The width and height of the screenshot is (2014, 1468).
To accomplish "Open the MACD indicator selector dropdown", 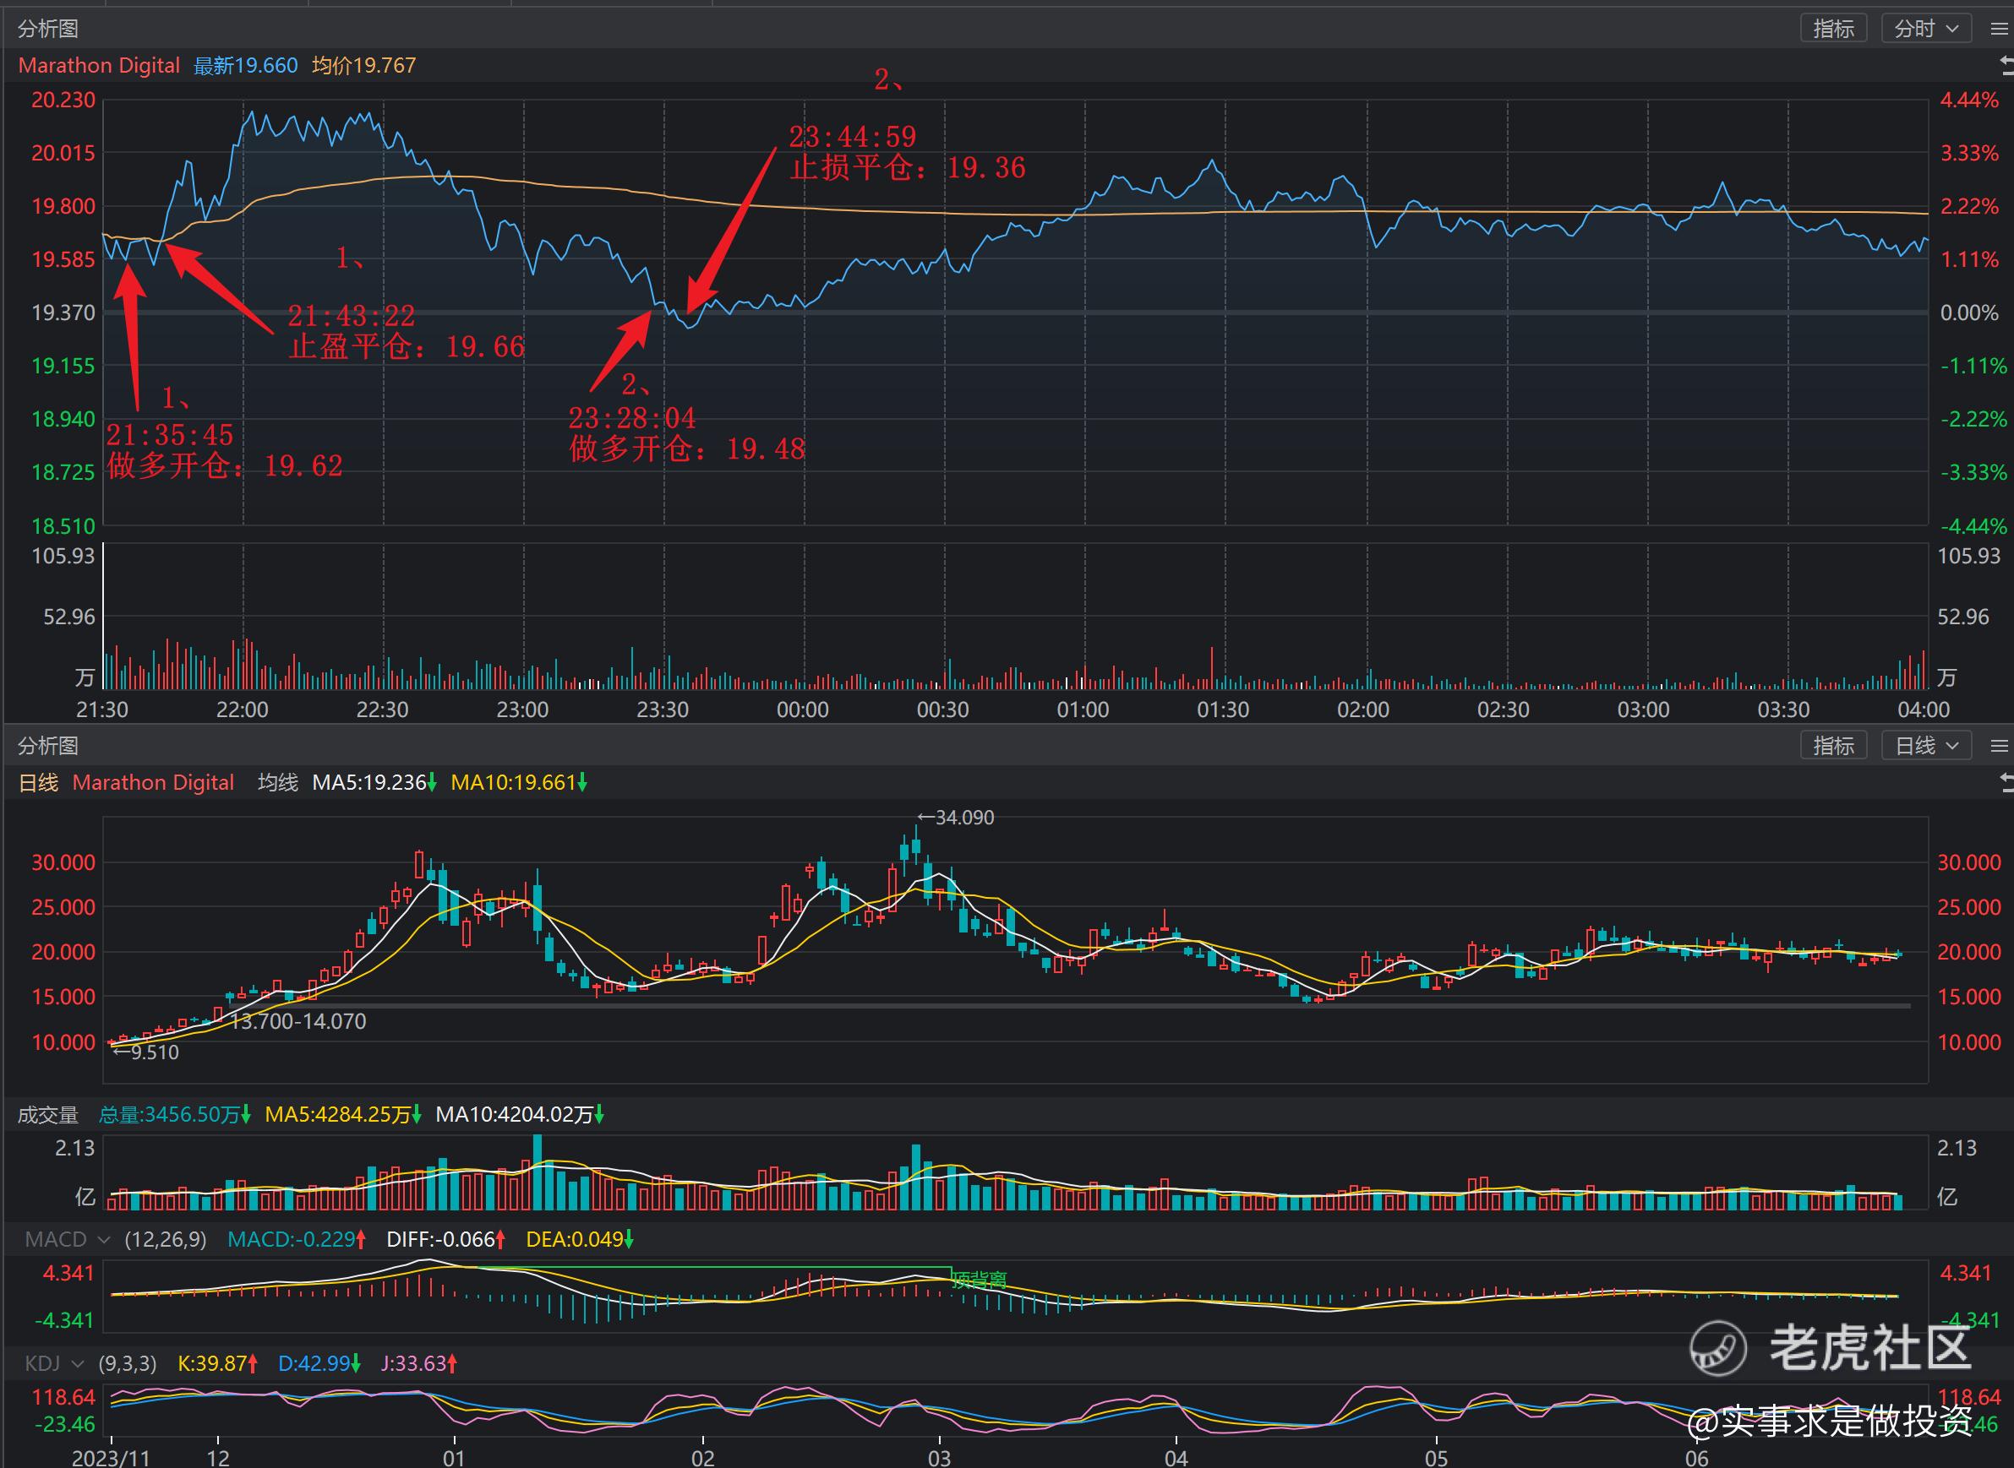I will pyautogui.click(x=67, y=1239).
